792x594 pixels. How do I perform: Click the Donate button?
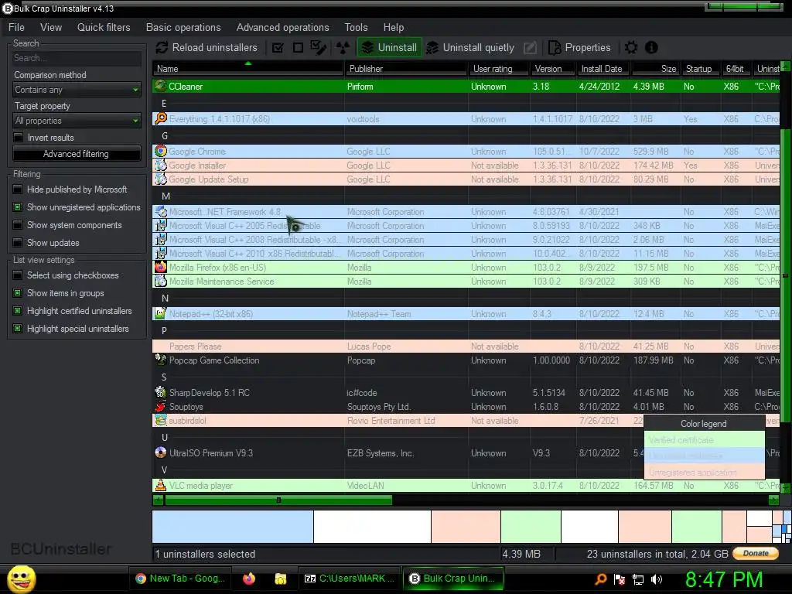point(756,554)
